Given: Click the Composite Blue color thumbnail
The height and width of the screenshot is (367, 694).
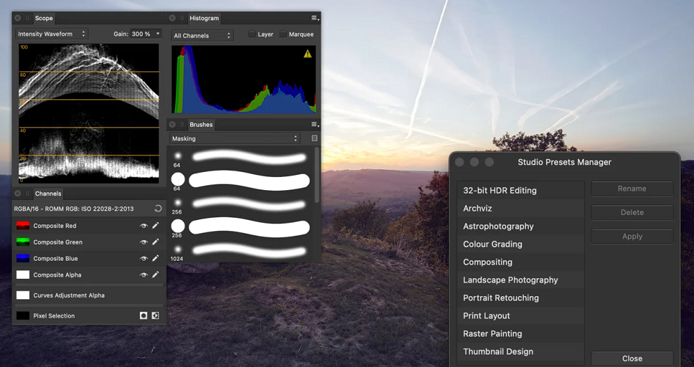Looking at the screenshot, I should [23, 259].
